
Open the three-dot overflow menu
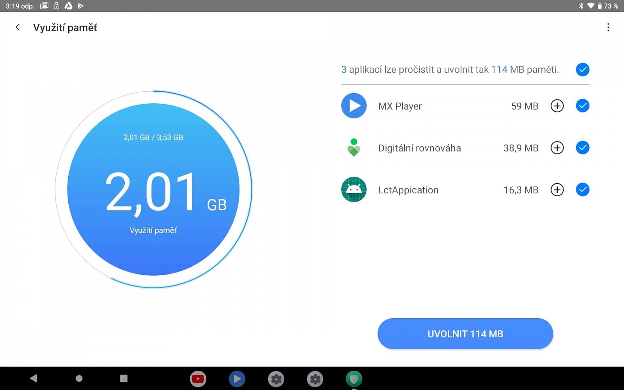pos(608,27)
